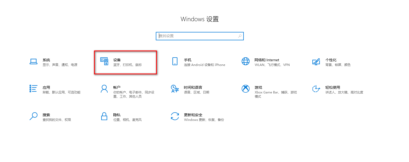This screenshot has height=162, width=409.
Task: Click the 设备 keyboard and speaker icon
Action: [104, 61]
